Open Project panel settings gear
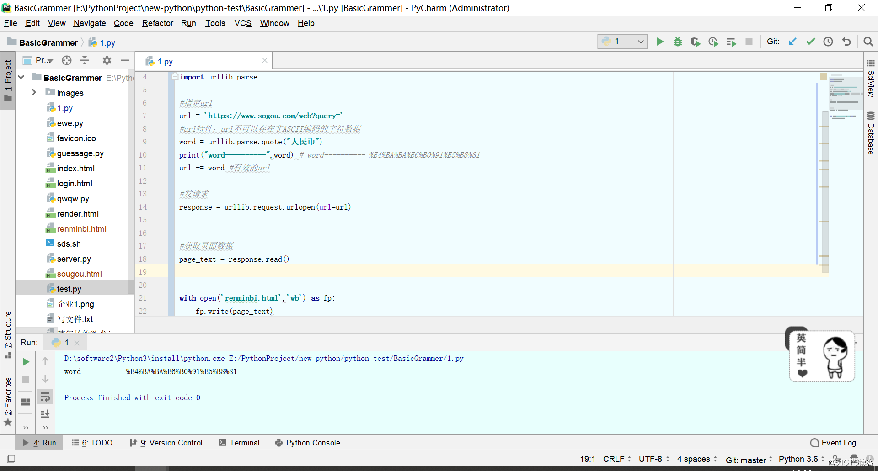The height and width of the screenshot is (471, 878). coord(107,60)
